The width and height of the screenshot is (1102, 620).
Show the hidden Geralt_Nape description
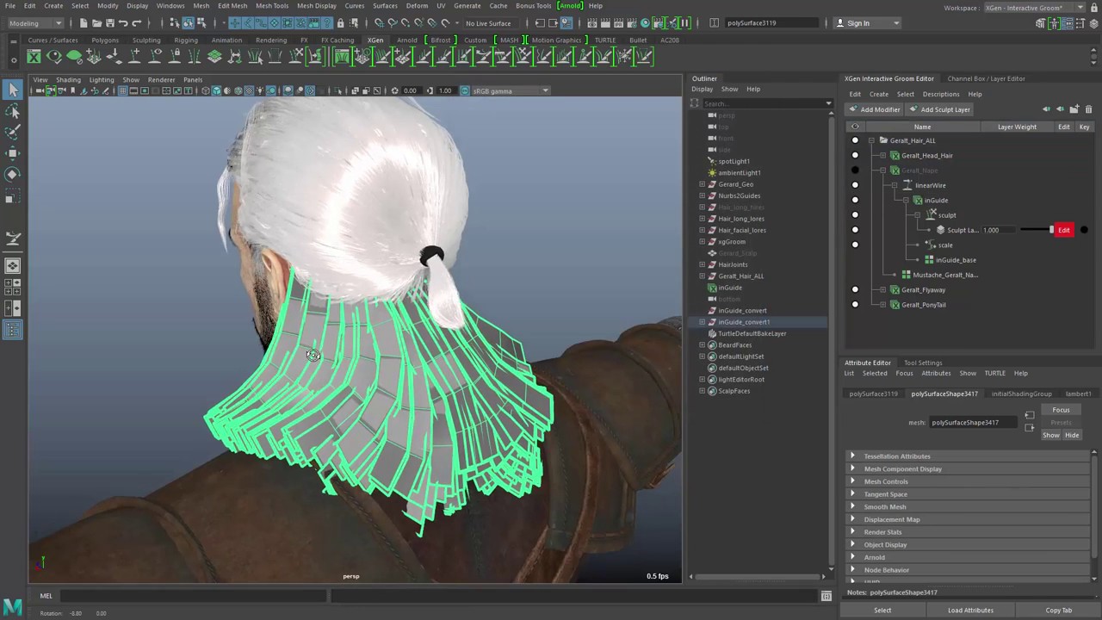point(855,170)
